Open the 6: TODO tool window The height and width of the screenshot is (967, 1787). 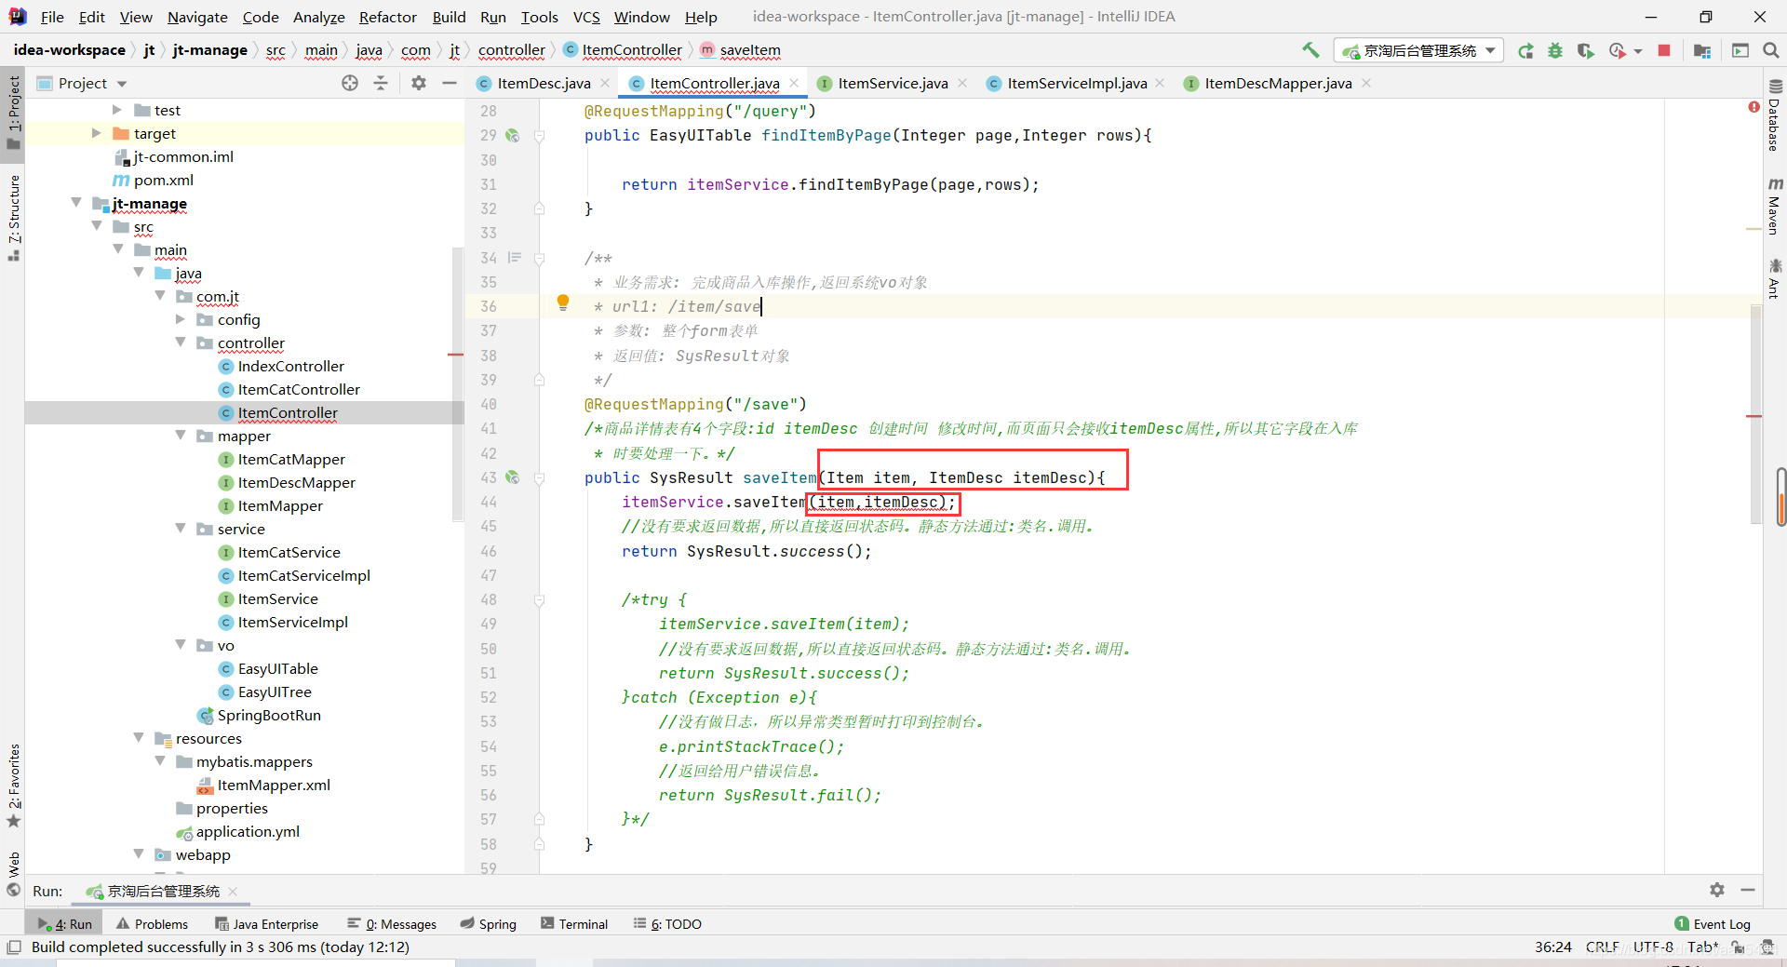(667, 923)
